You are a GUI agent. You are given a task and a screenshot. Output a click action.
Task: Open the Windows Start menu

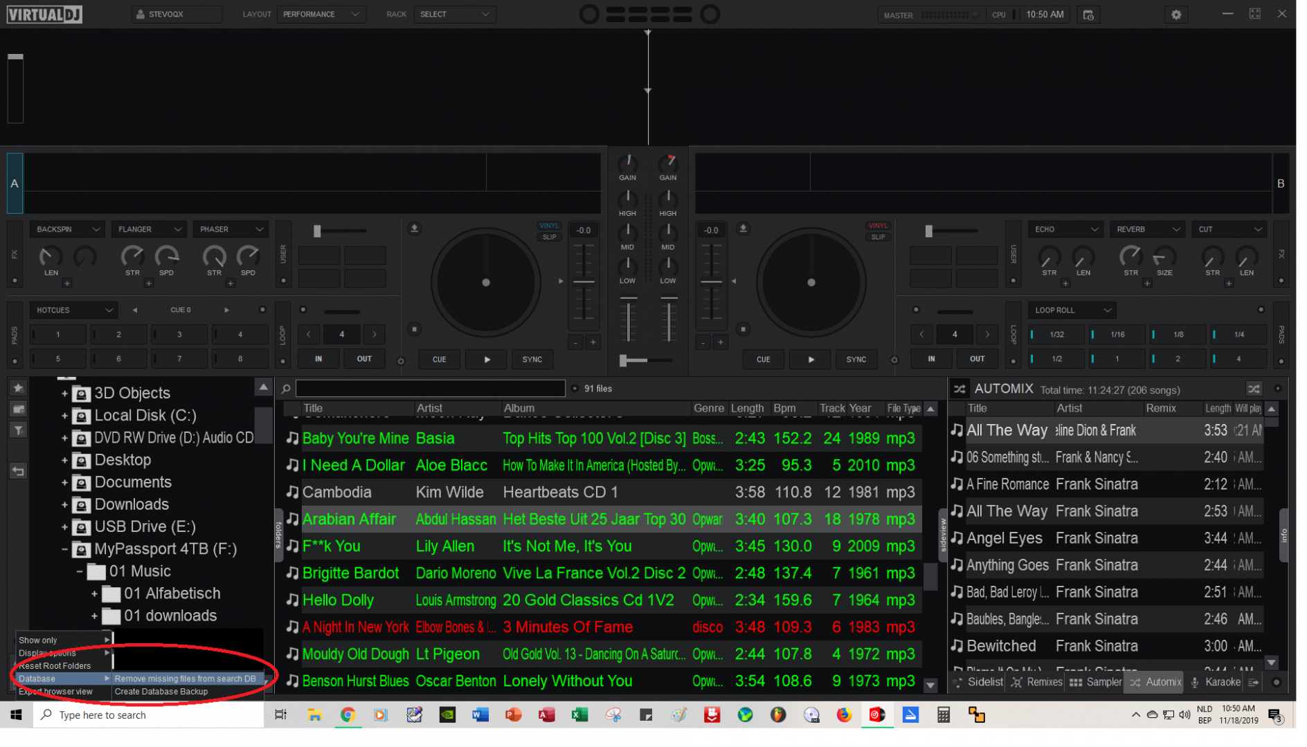[x=17, y=715]
